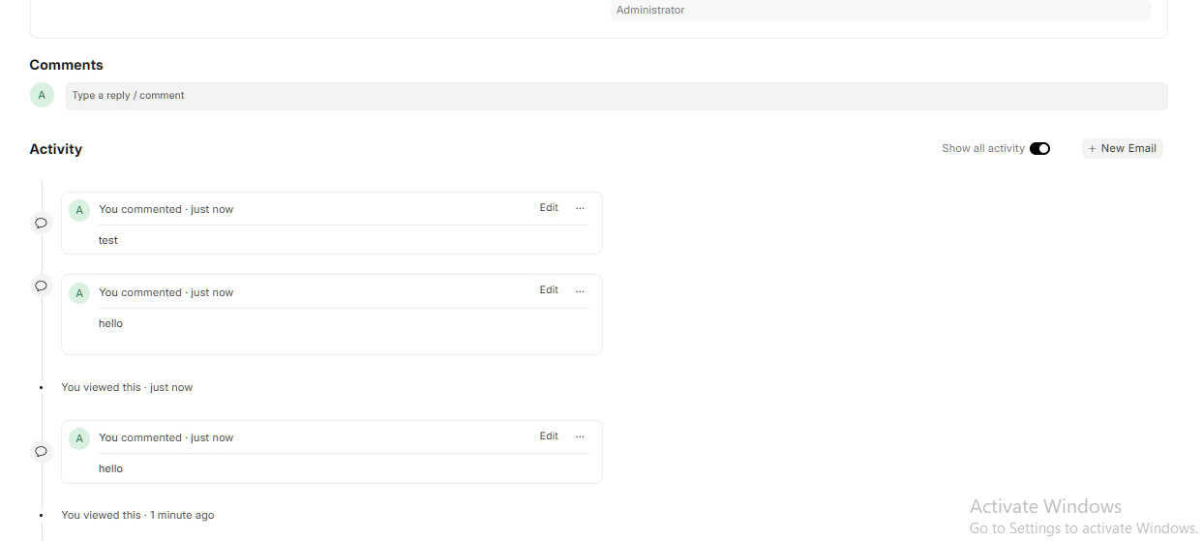Click user avatar next to comment input

click(x=42, y=95)
